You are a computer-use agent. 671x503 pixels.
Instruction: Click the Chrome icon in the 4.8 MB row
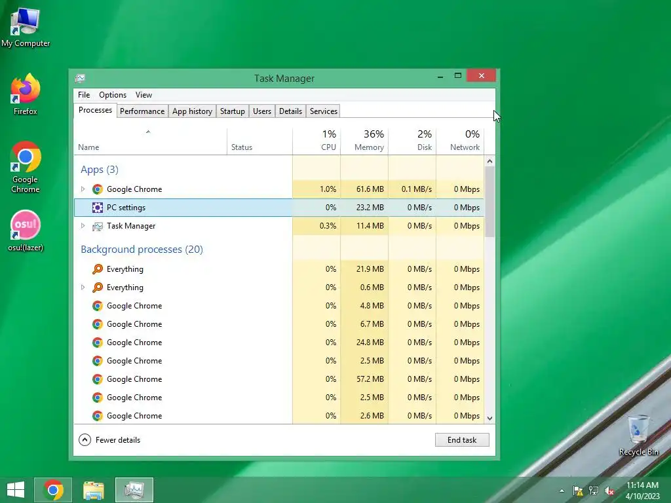(98, 306)
